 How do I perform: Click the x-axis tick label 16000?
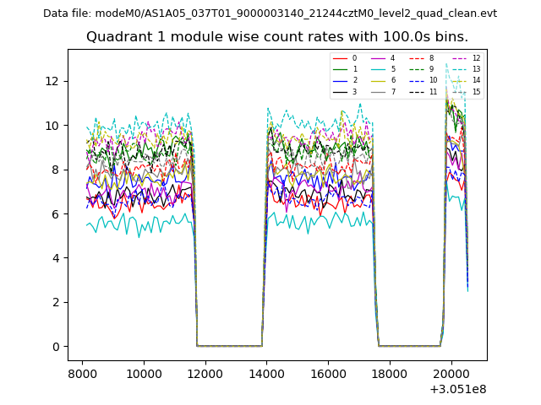[x=327, y=372]
